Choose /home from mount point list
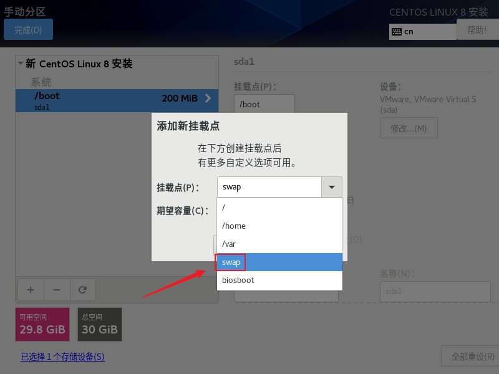Image resolution: width=499 pixels, height=374 pixels. pyautogui.click(x=279, y=226)
